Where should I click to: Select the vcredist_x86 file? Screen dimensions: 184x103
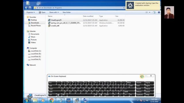tap(55, 26)
